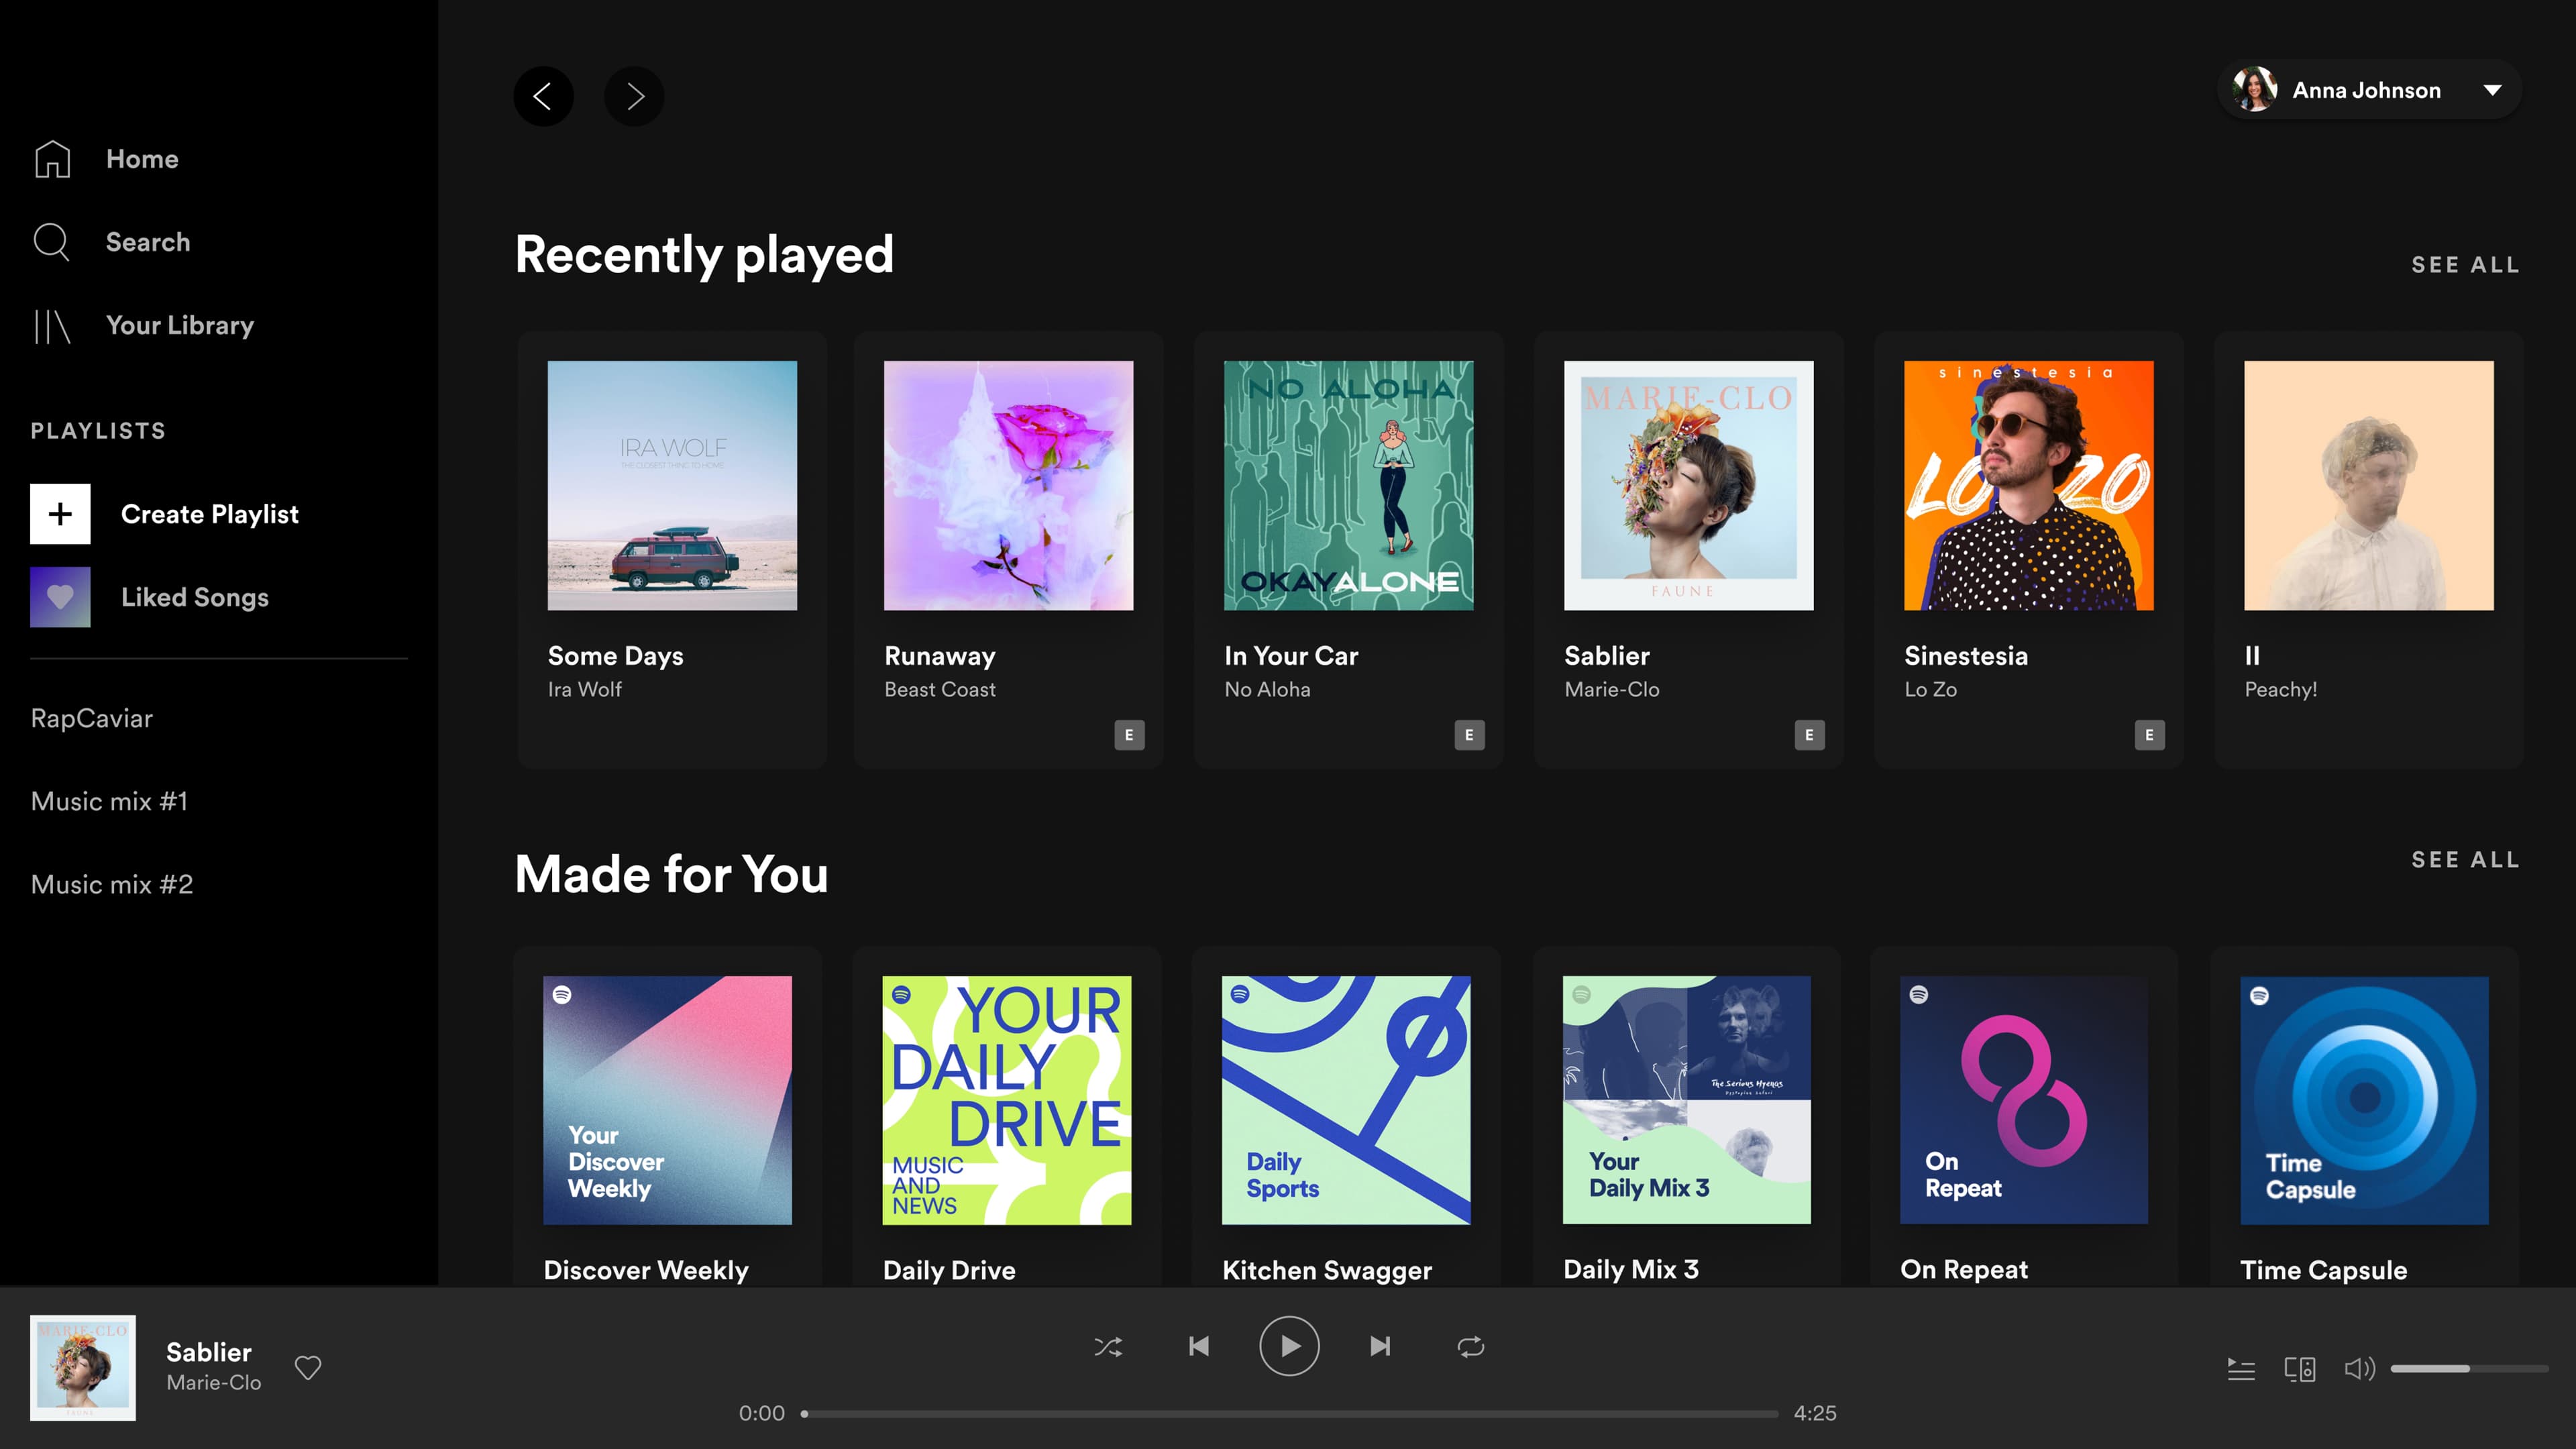The width and height of the screenshot is (2576, 1449).
Task: Open the Music mix #2 playlist
Action: 112,884
